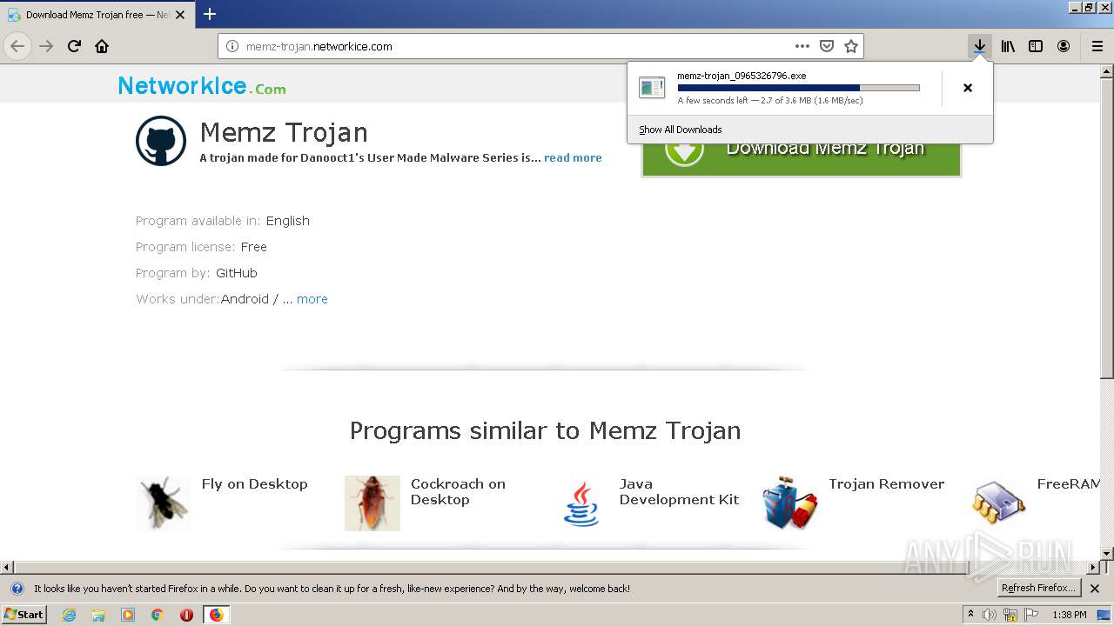Click the vertical scrollbar thumb

[x=1107, y=227]
